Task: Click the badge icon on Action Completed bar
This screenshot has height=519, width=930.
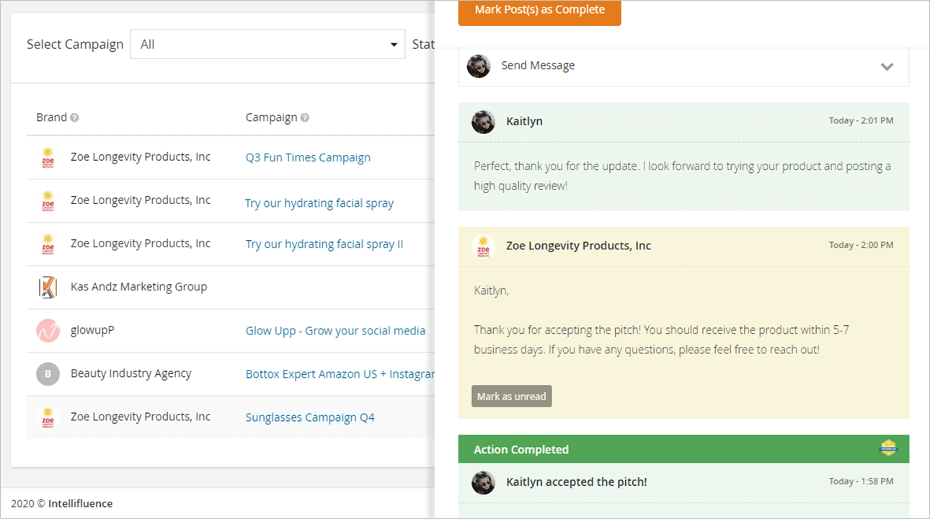Action: pyautogui.click(x=888, y=448)
